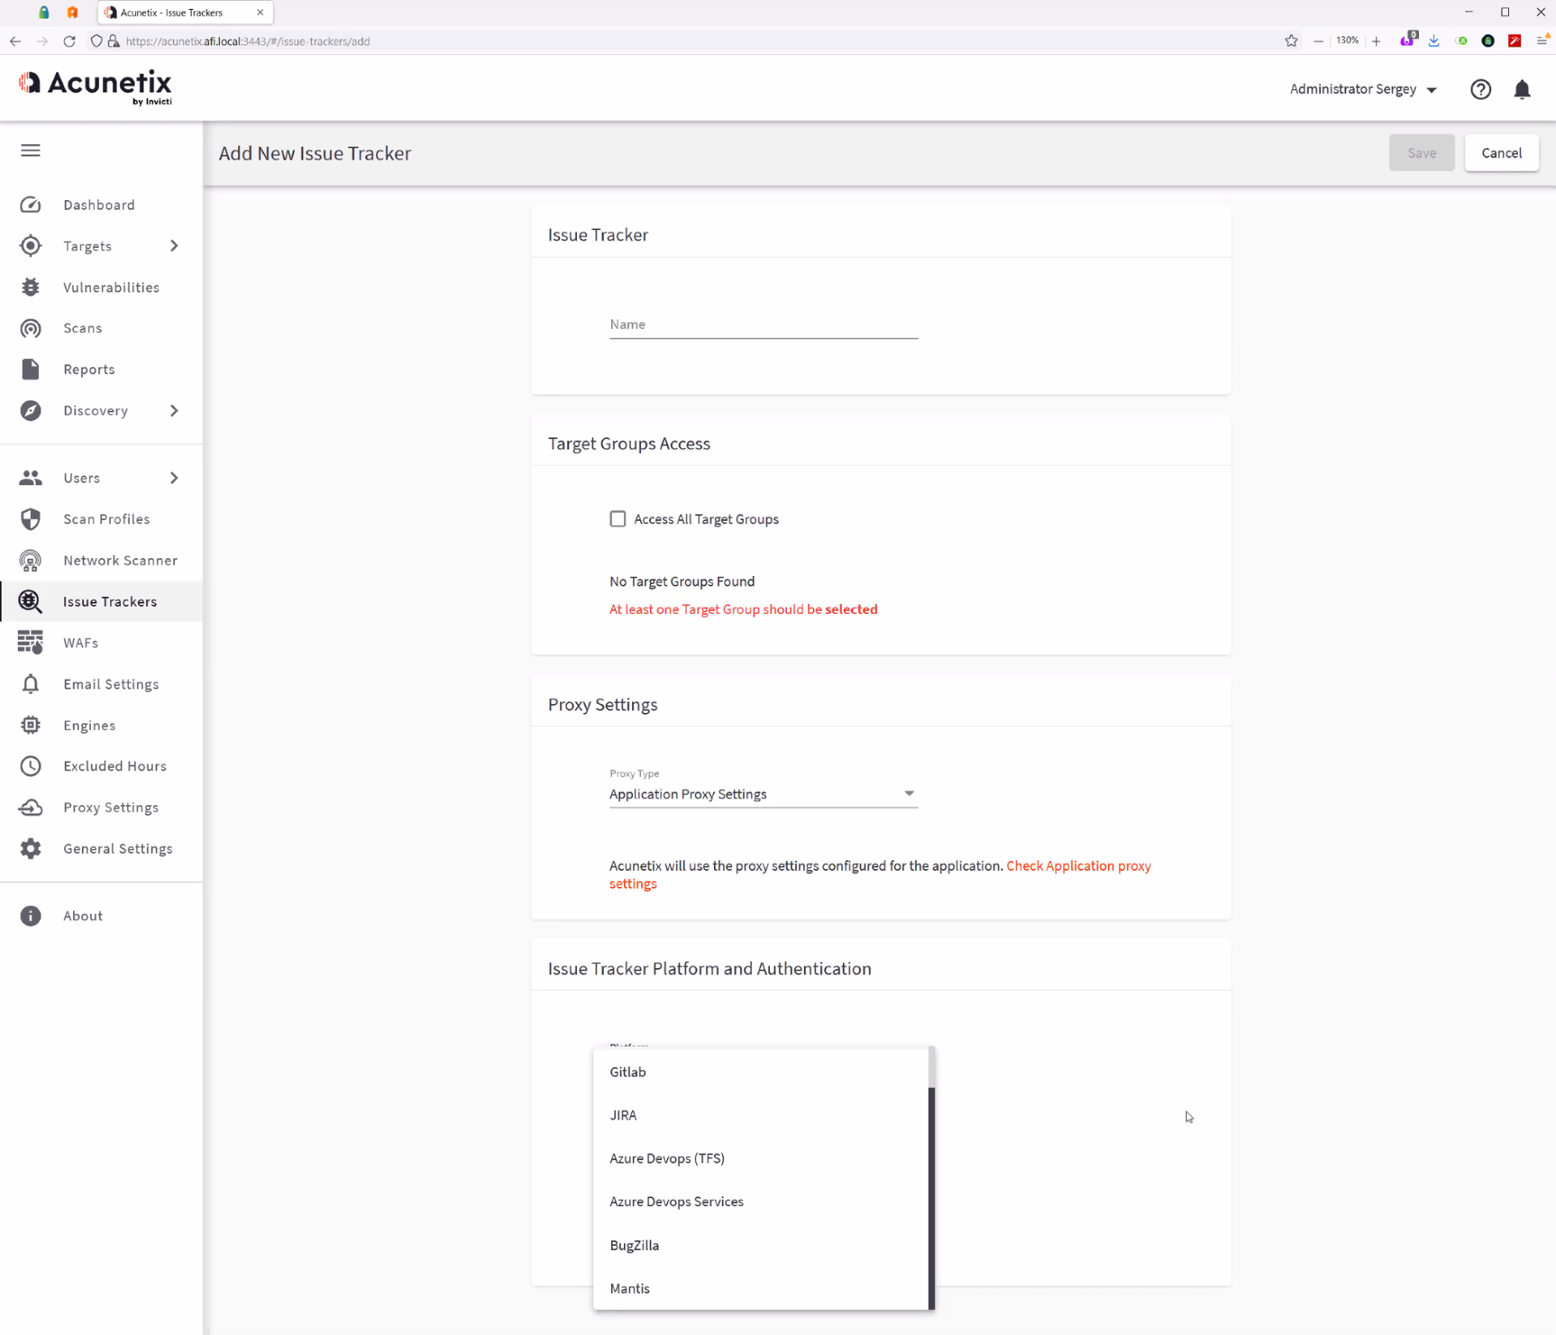Viewport: 1556px width, 1335px height.
Task: Select JIRA from platform list
Action: 623,1115
